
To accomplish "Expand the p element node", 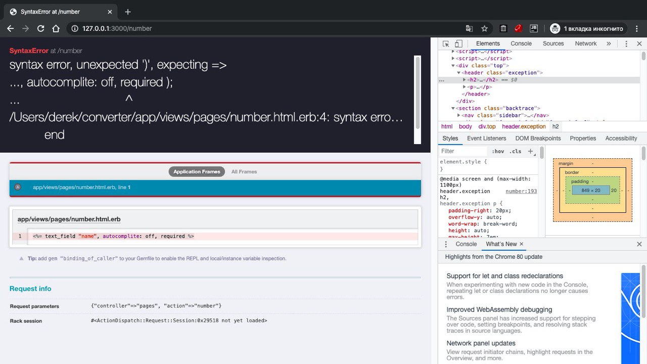I will tap(465, 87).
